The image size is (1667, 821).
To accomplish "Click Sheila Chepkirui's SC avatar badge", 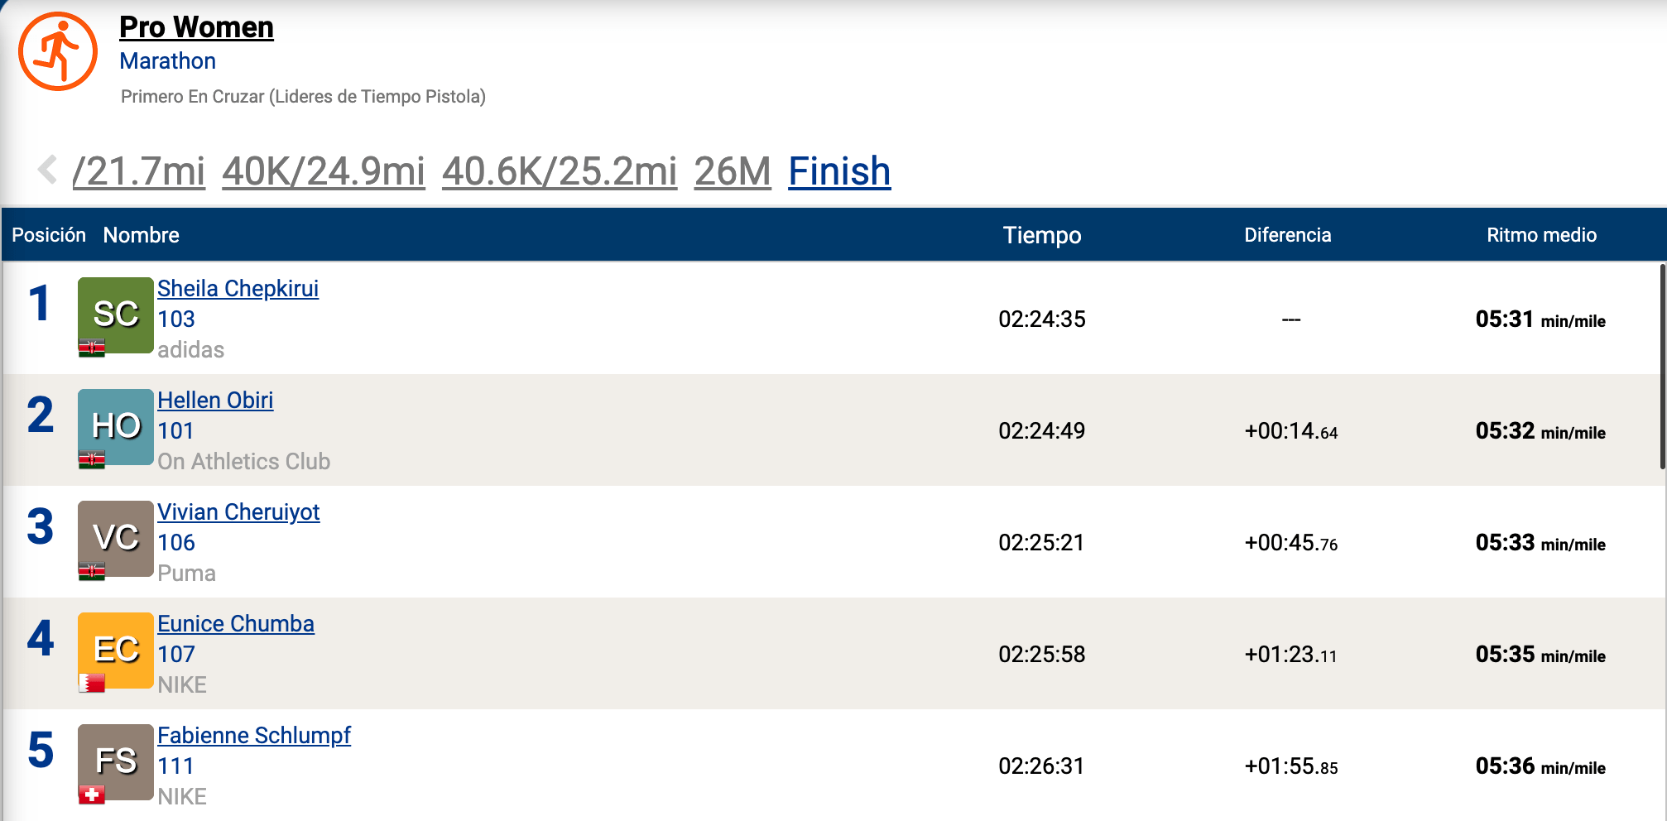I will pos(115,314).
